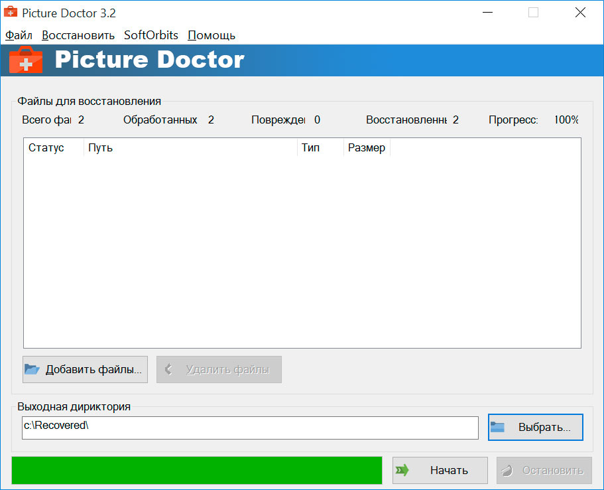This screenshot has width=604, height=490.
Task: Click the folder icon on Выбрать button
Action: click(497, 427)
